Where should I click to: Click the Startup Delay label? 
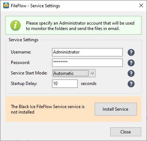click(x=24, y=84)
